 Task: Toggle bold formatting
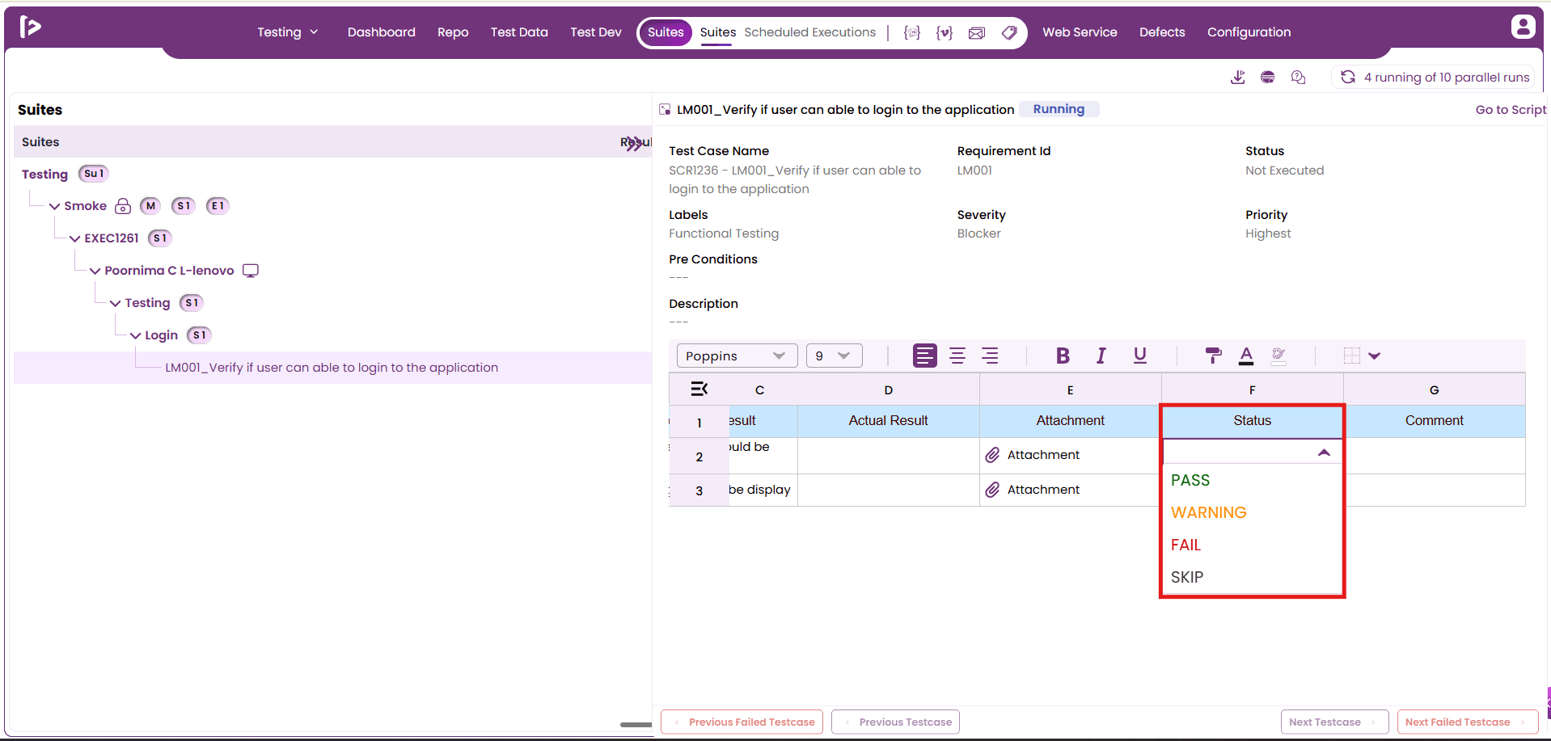tap(1063, 356)
